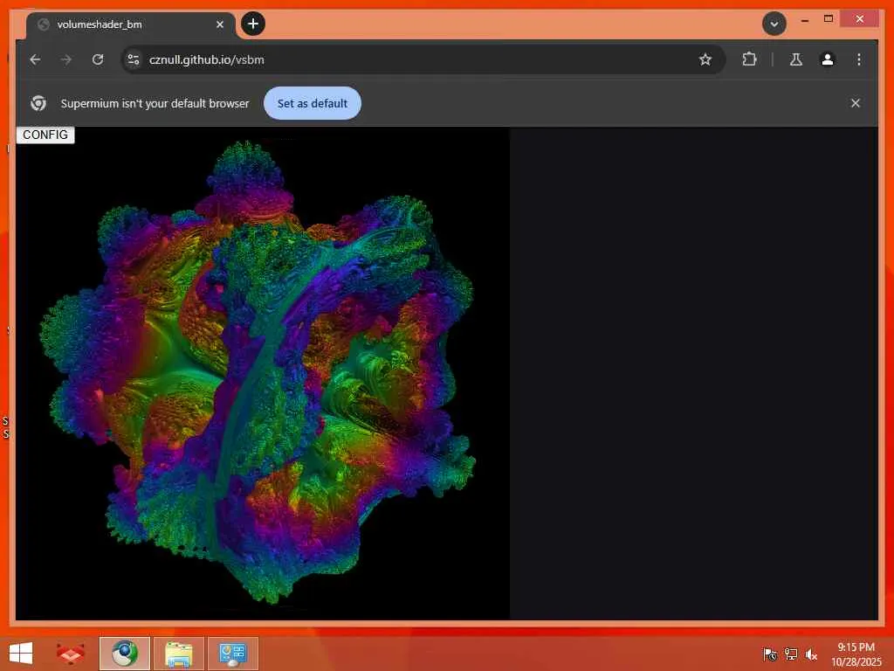Close the volumeshader_bm tab

[x=220, y=24]
